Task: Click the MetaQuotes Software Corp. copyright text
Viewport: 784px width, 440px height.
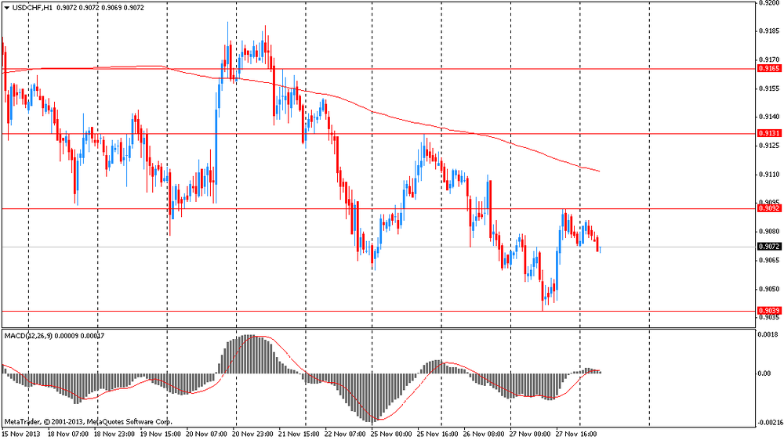Action: click(88, 421)
